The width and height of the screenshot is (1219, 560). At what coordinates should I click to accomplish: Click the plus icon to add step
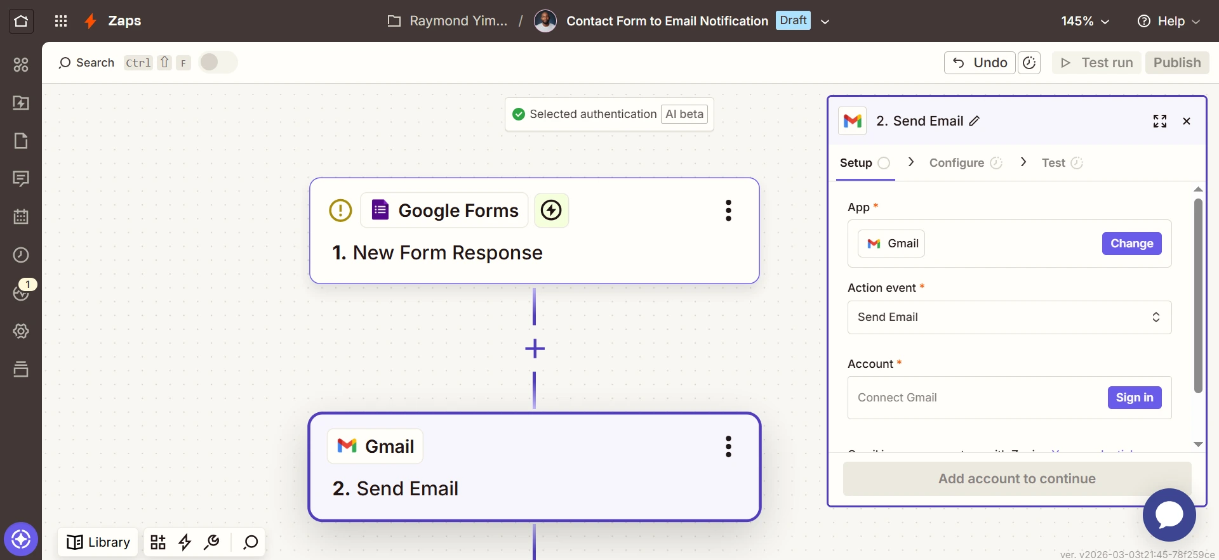click(535, 348)
